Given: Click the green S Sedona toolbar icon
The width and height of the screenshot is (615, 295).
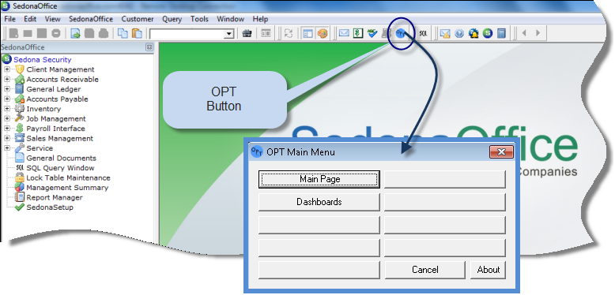Looking at the screenshot, I should [488, 33].
